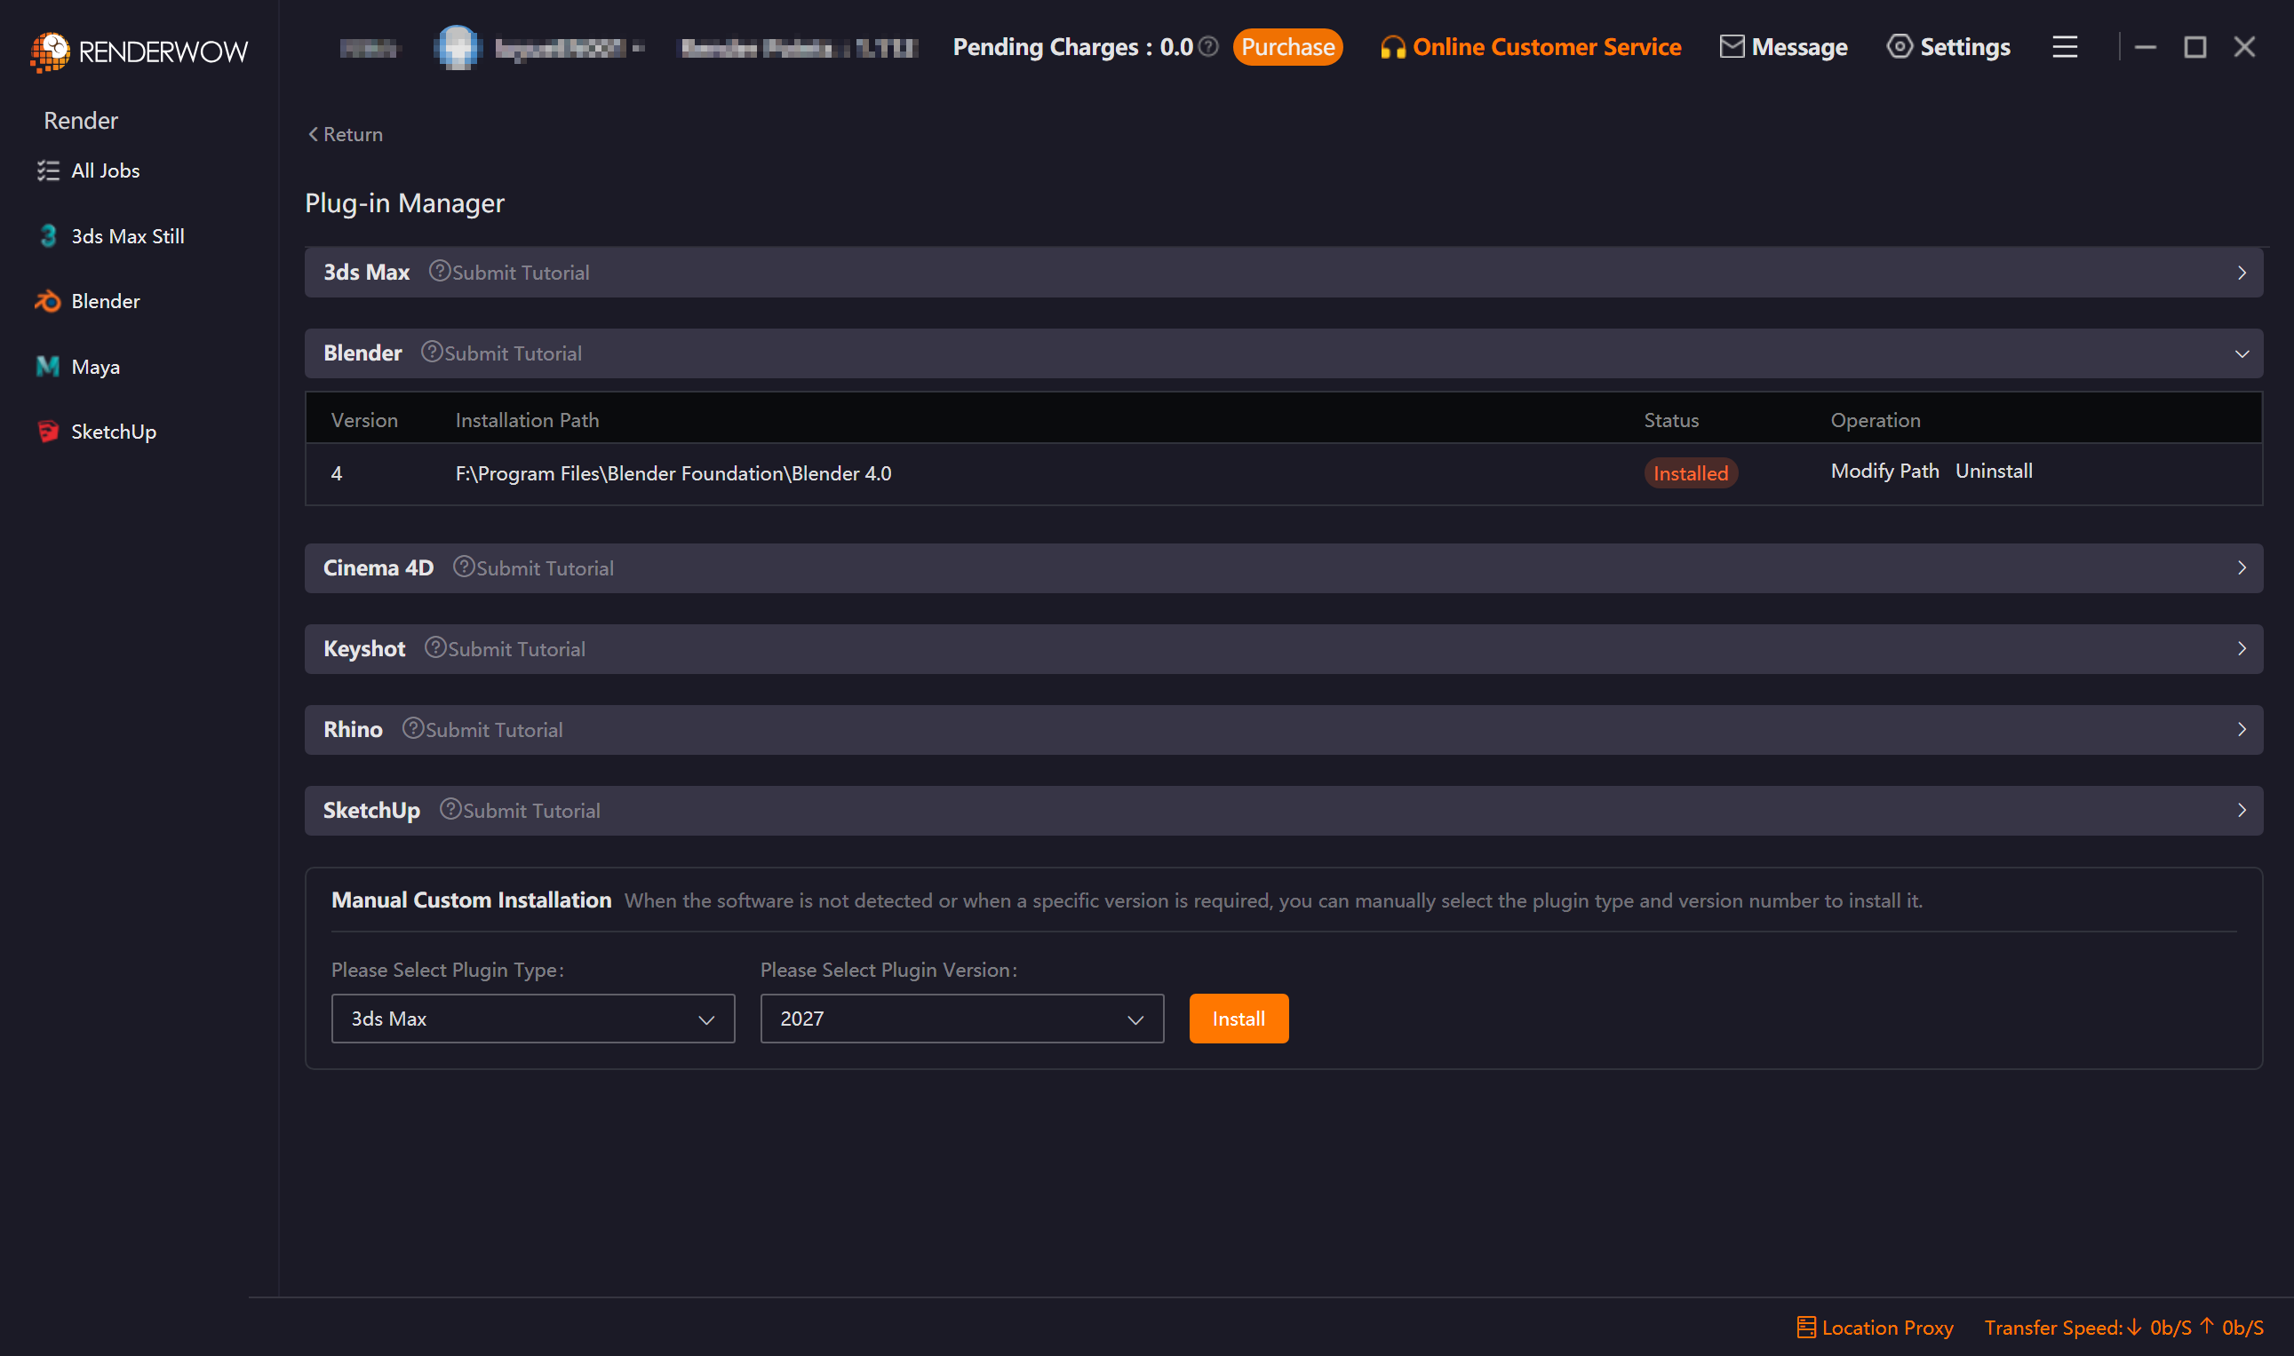This screenshot has width=2294, height=1356.
Task: Click the Purchase button
Action: tap(1287, 46)
